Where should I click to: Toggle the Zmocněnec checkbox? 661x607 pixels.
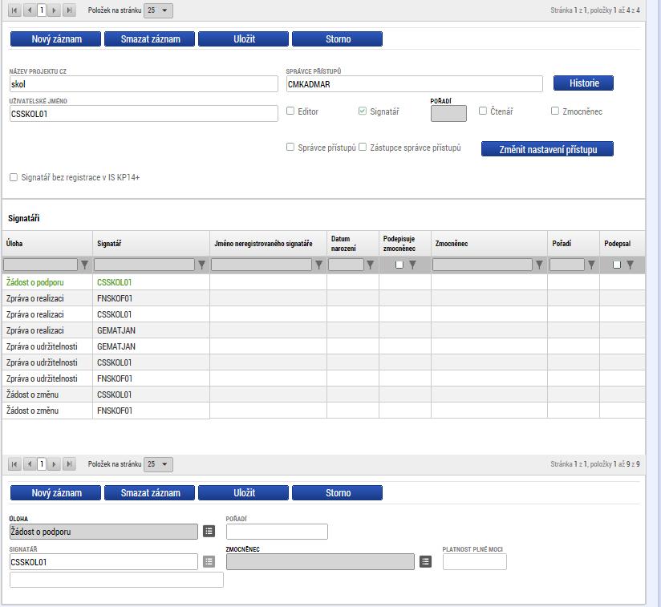coord(555,111)
